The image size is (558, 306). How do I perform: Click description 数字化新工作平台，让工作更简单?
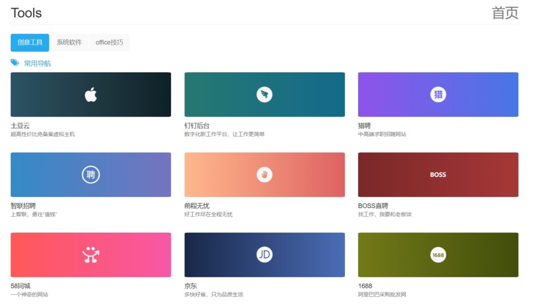[x=225, y=134]
